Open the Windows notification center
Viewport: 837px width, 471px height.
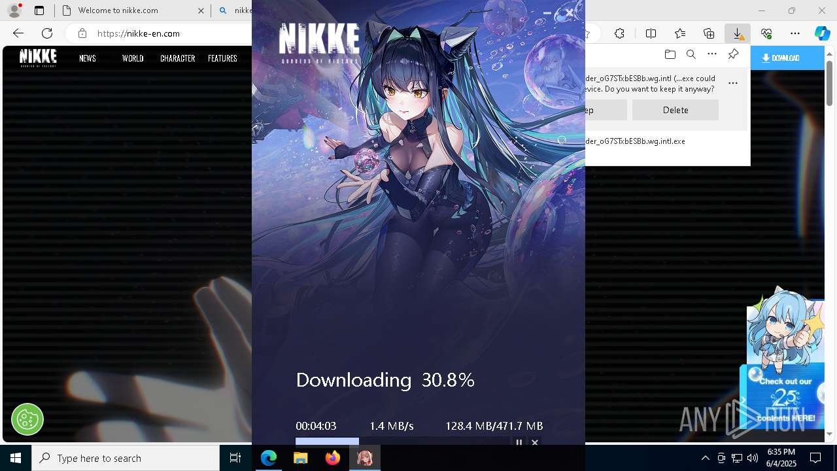pos(815,458)
